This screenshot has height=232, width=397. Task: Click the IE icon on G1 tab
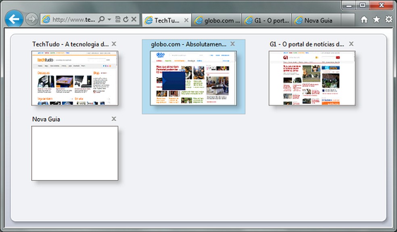pyautogui.click(x=249, y=20)
